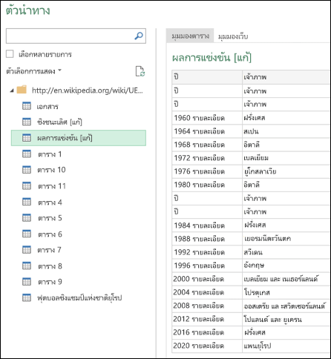Select the ตาราง 1 item
Screen dimensions: 331x359
click(50, 154)
